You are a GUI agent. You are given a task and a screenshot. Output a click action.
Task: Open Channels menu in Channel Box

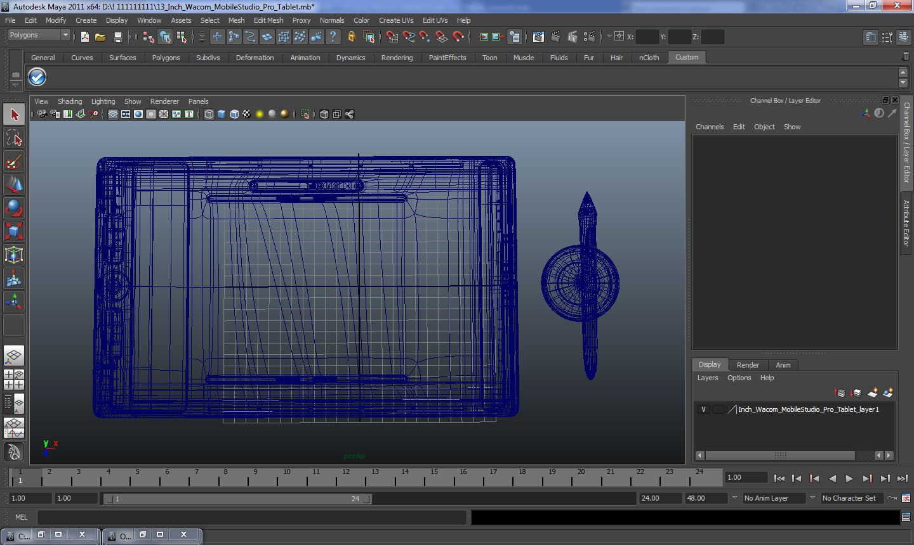pos(710,127)
